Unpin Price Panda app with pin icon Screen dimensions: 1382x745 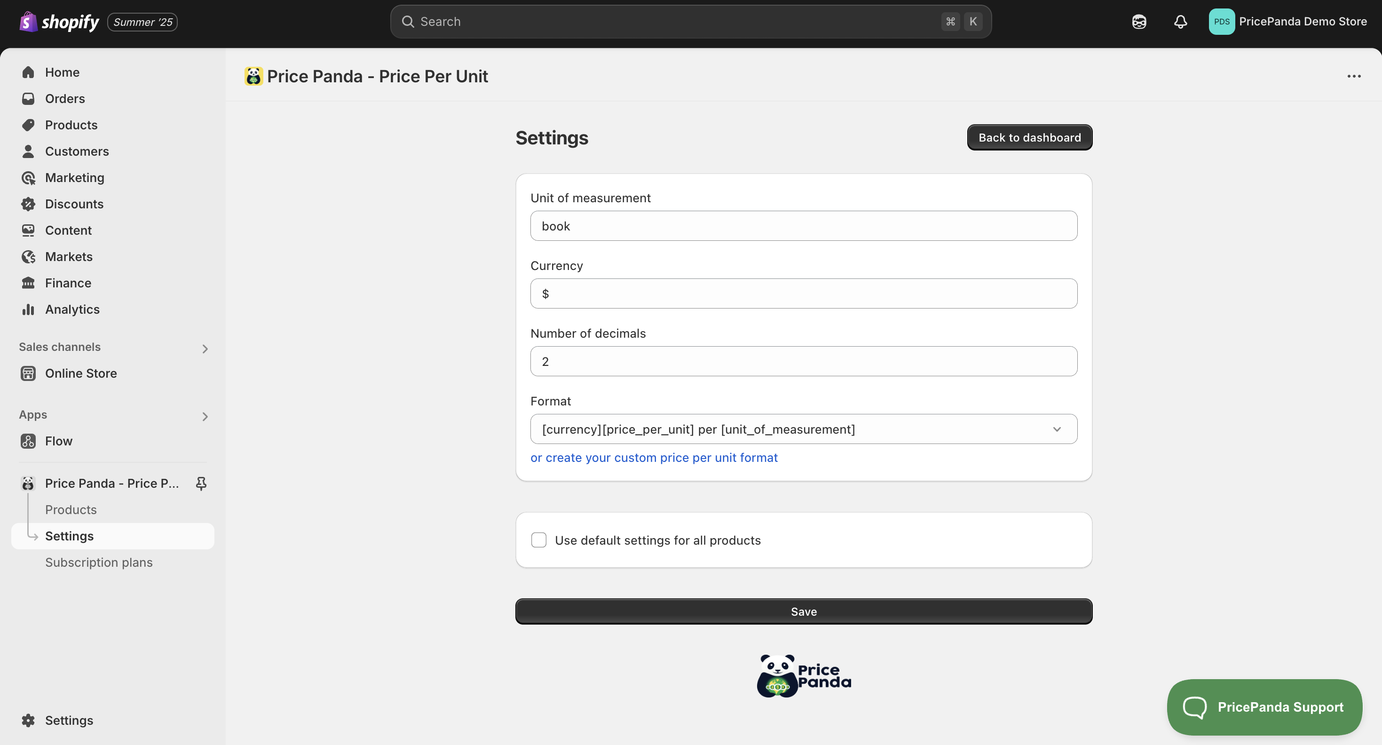[x=201, y=483]
